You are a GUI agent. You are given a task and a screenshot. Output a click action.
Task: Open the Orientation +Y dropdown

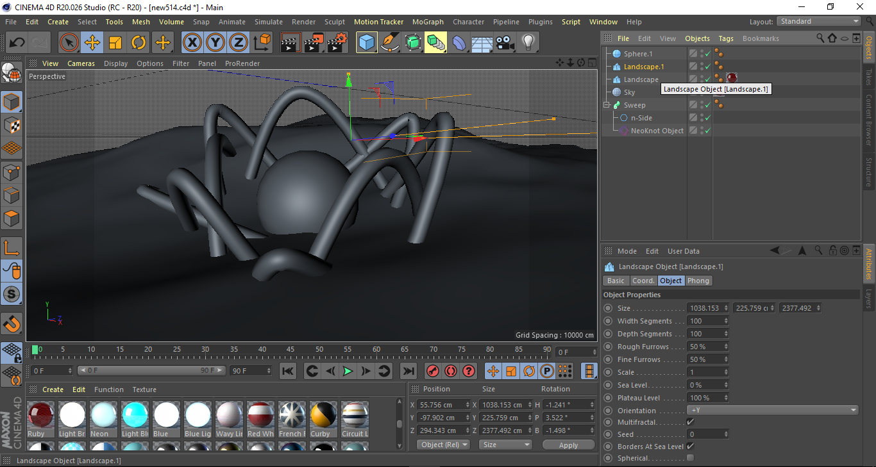[773, 411]
